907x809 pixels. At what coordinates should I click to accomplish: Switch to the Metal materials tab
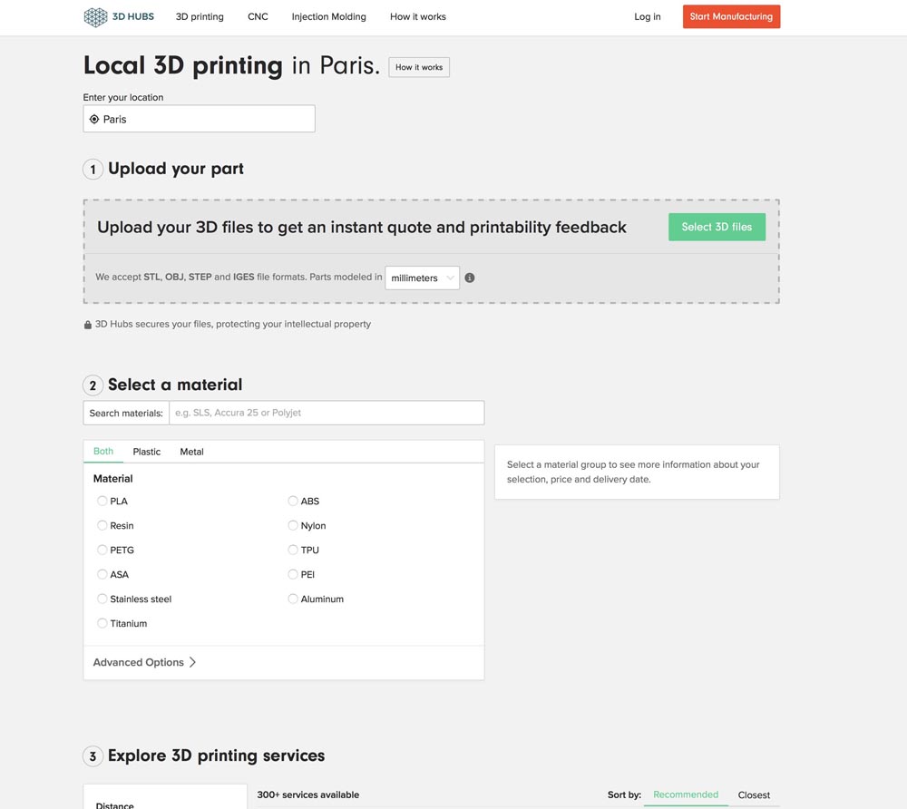click(191, 452)
